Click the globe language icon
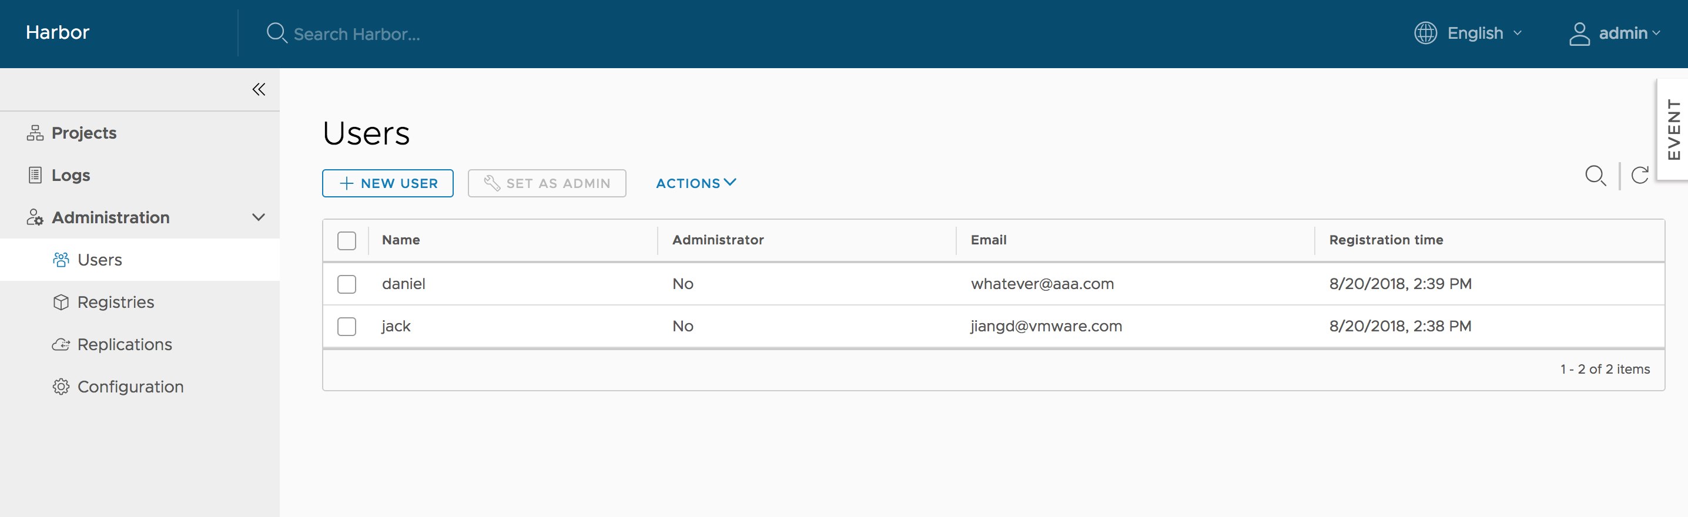This screenshot has height=517, width=1688. [x=1425, y=33]
